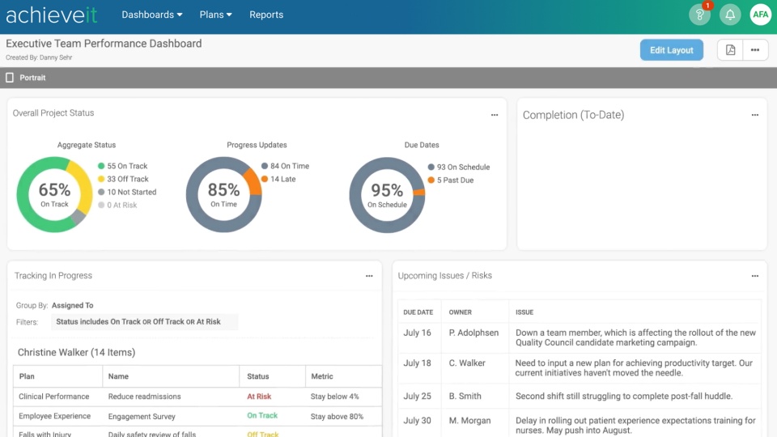Open the help question mark icon
777x437 pixels.
click(x=698, y=15)
